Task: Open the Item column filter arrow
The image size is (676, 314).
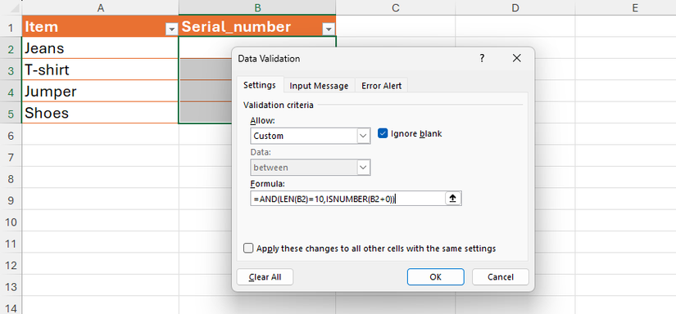Action: point(171,29)
